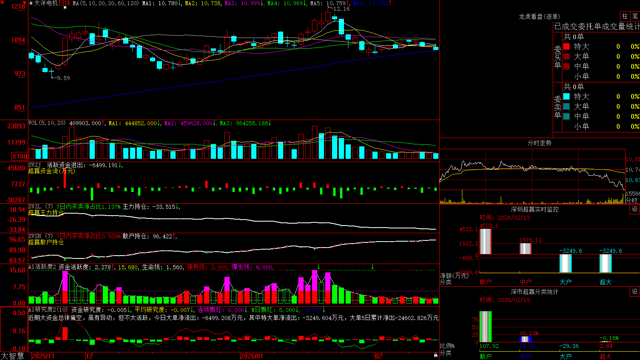Click the AI研究度2(10) indicator label
Screen dimensions: 640x360
pyautogui.click(x=48, y=310)
